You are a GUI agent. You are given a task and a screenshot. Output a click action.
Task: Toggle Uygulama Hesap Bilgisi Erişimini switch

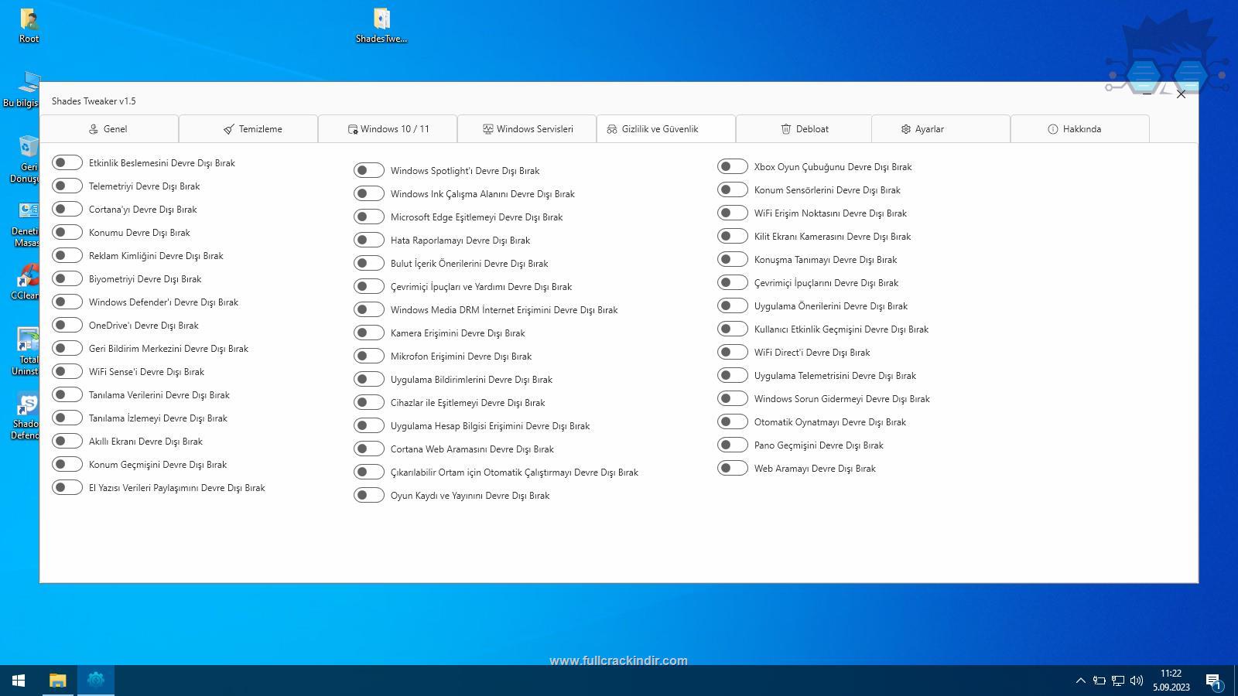[369, 425]
